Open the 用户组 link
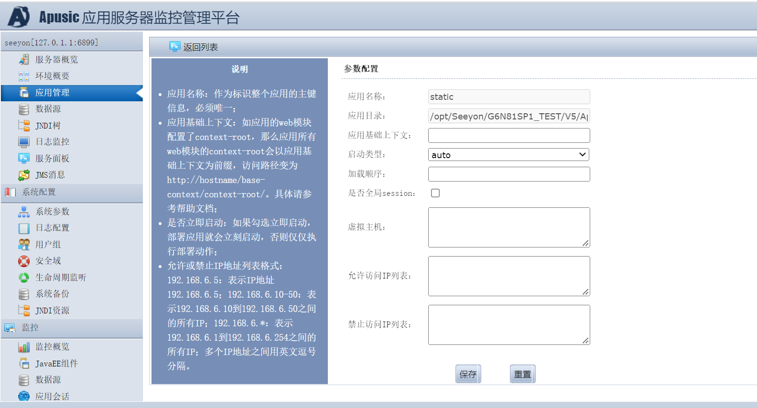 pos(48,245)
